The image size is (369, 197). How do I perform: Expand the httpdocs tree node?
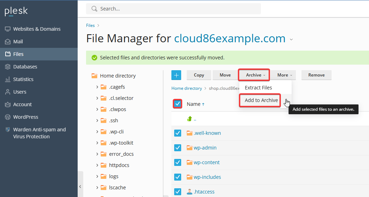coord(97,165)
